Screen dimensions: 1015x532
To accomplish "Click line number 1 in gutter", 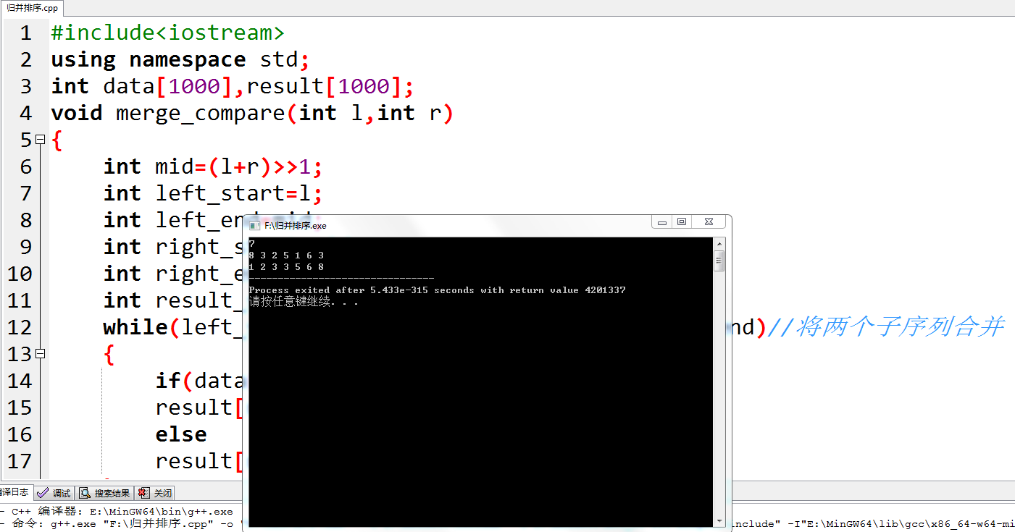I will [x=25, y=33].
